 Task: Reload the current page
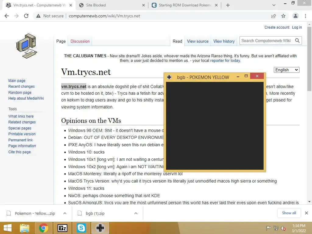click(26, 16)
